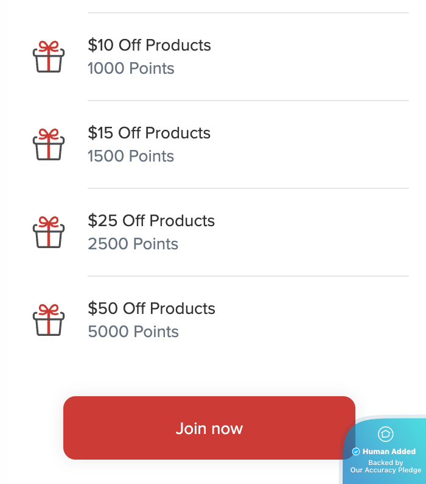Click the Human Added badge text
426x484 pixels.
(389, 452)
